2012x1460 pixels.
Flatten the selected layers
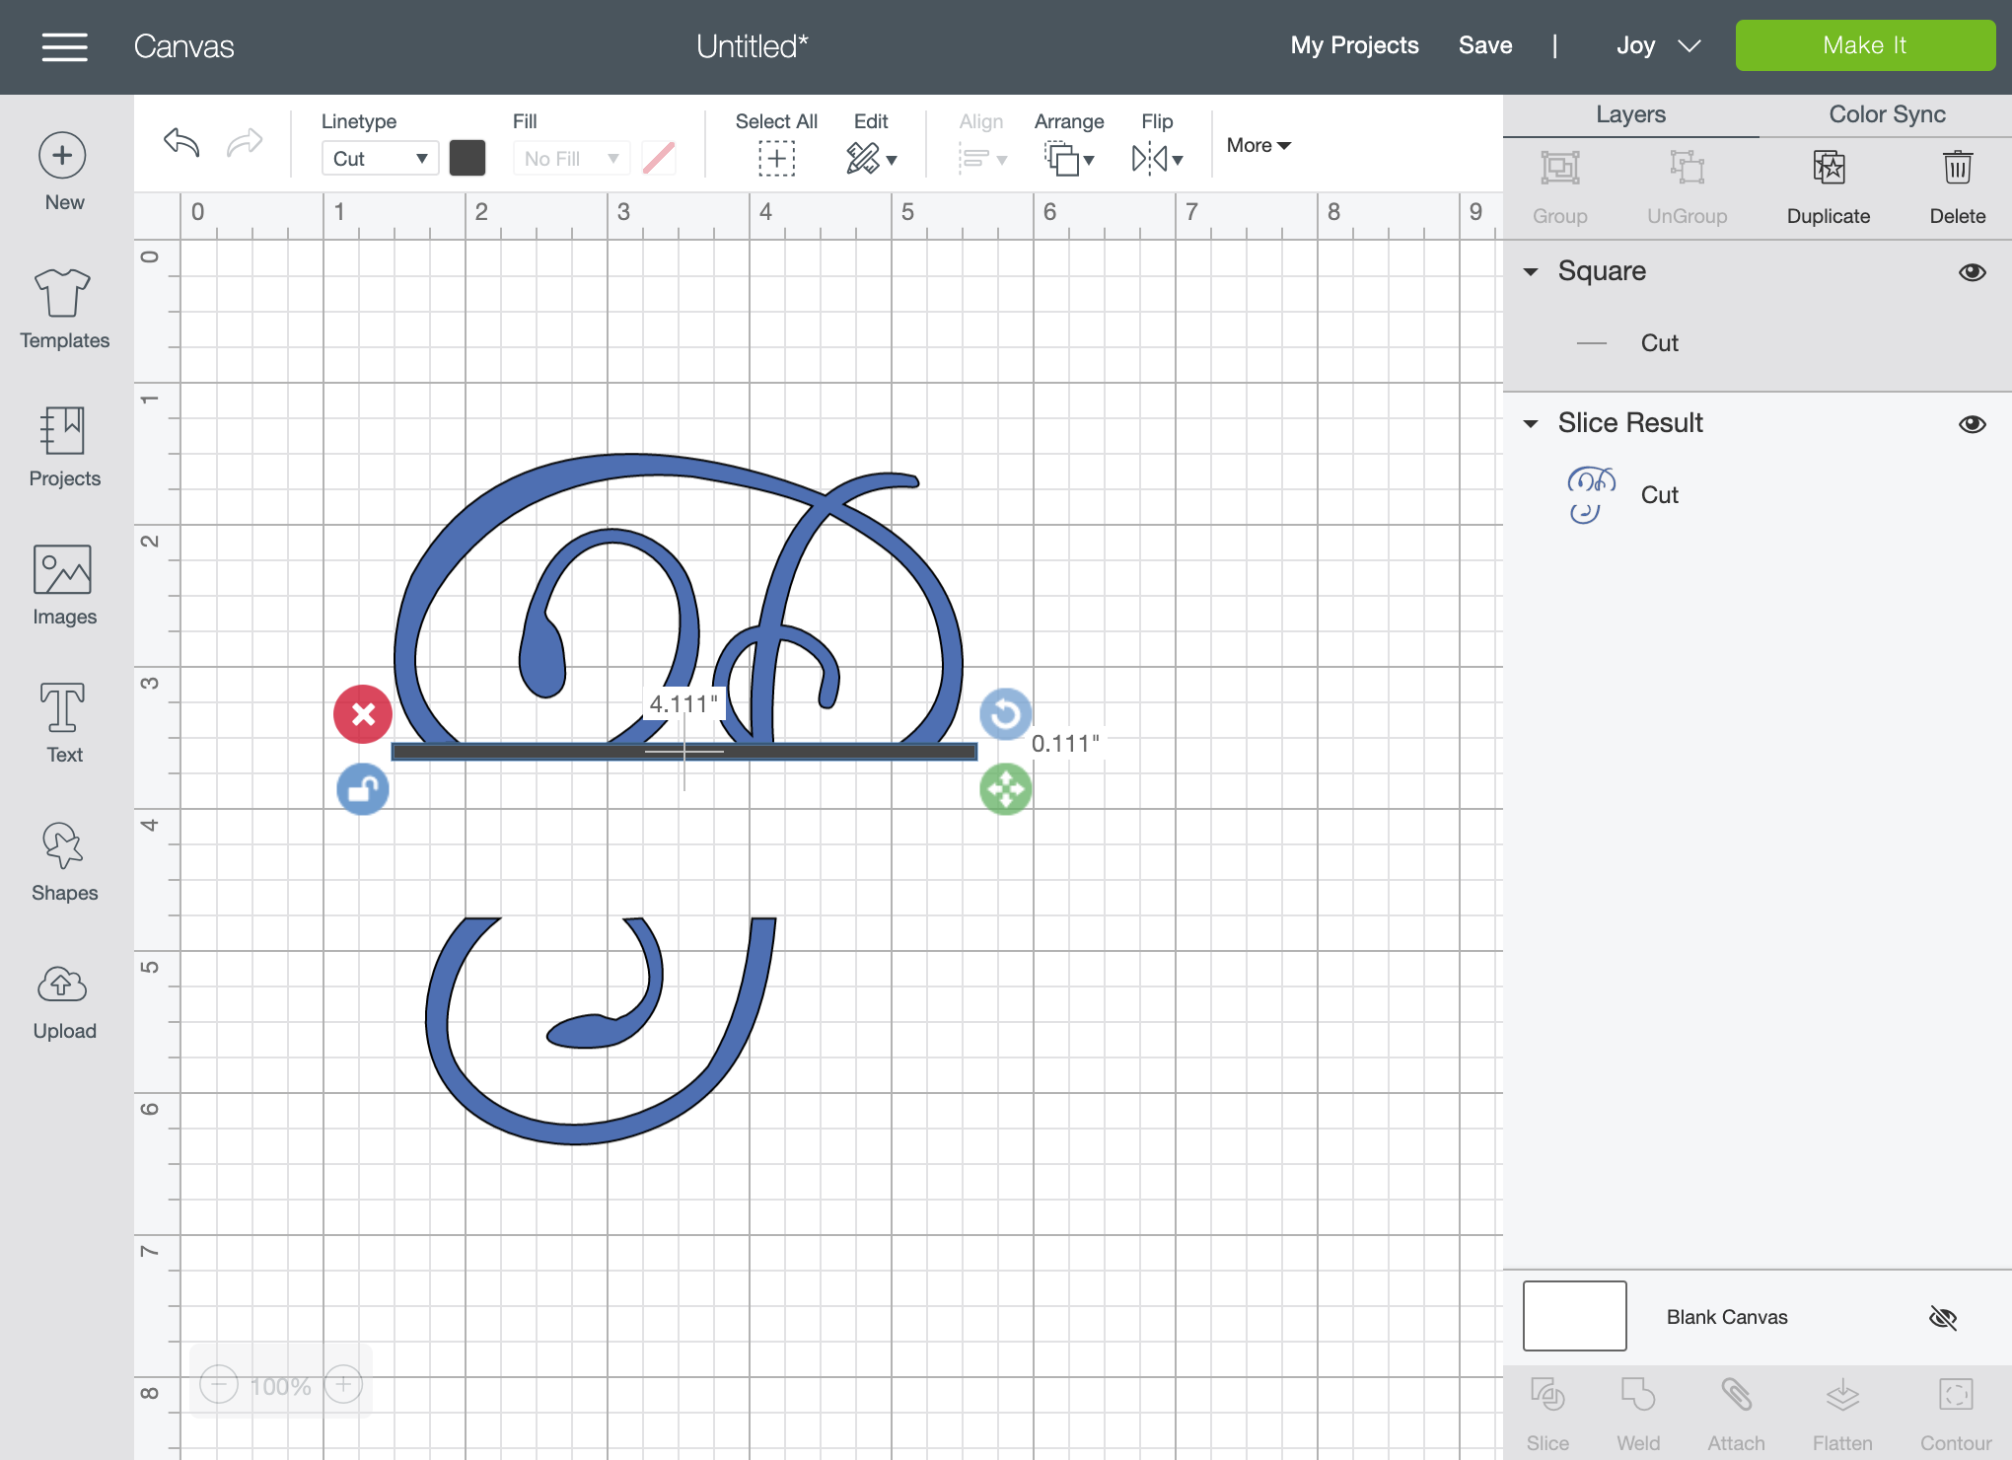point(1842,1415)
